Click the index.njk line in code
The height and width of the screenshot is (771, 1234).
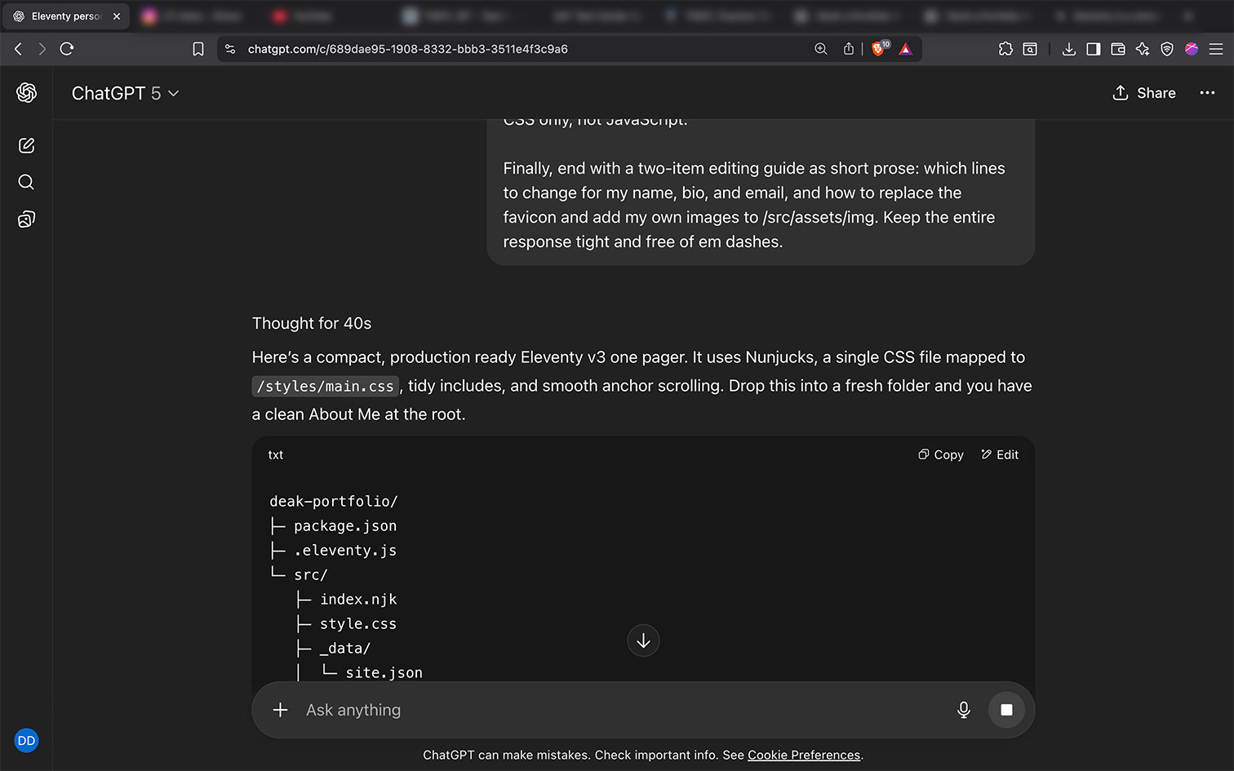(358, 599)
